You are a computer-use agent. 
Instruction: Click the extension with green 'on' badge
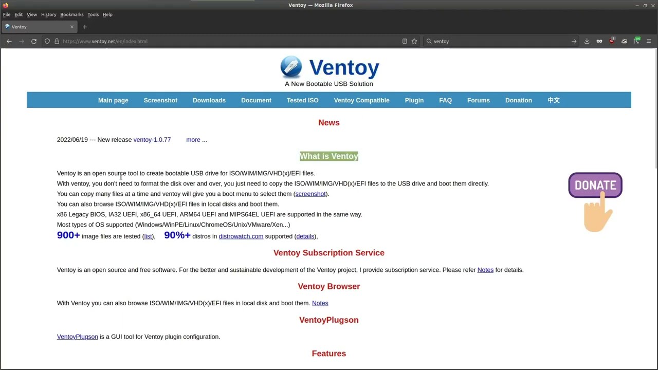pyautogui.click(x=636, y=41)
